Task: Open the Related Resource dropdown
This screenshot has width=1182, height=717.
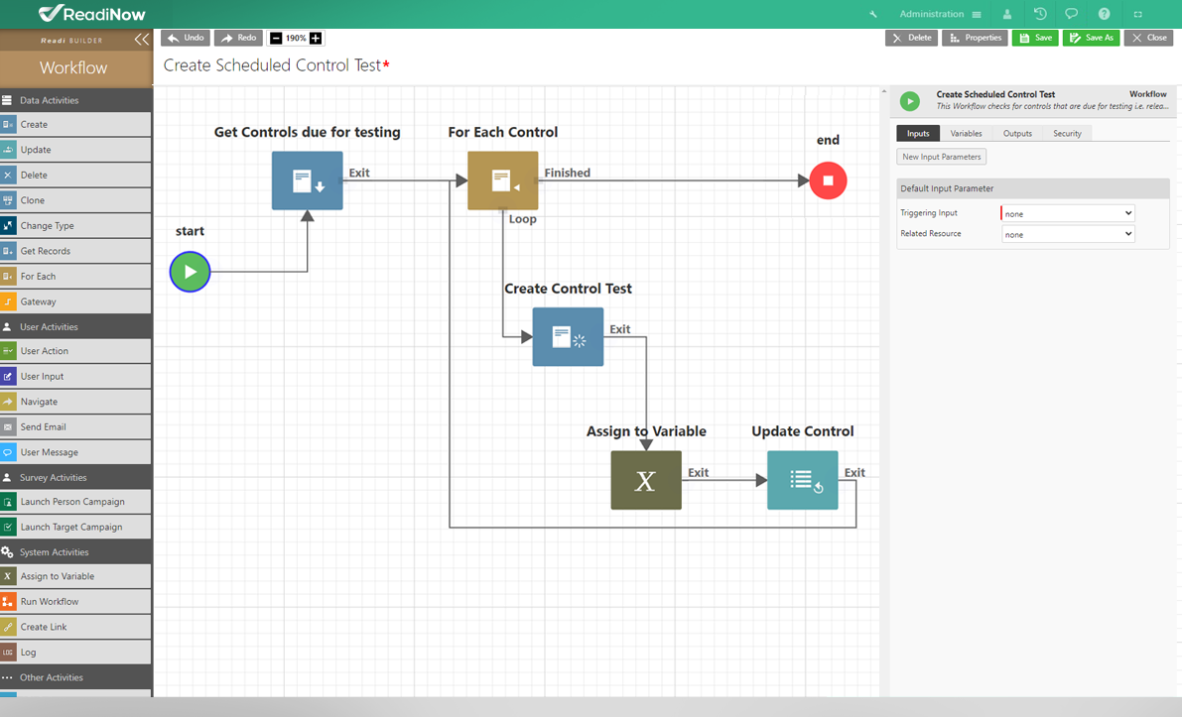Action: coord(1068,234)
